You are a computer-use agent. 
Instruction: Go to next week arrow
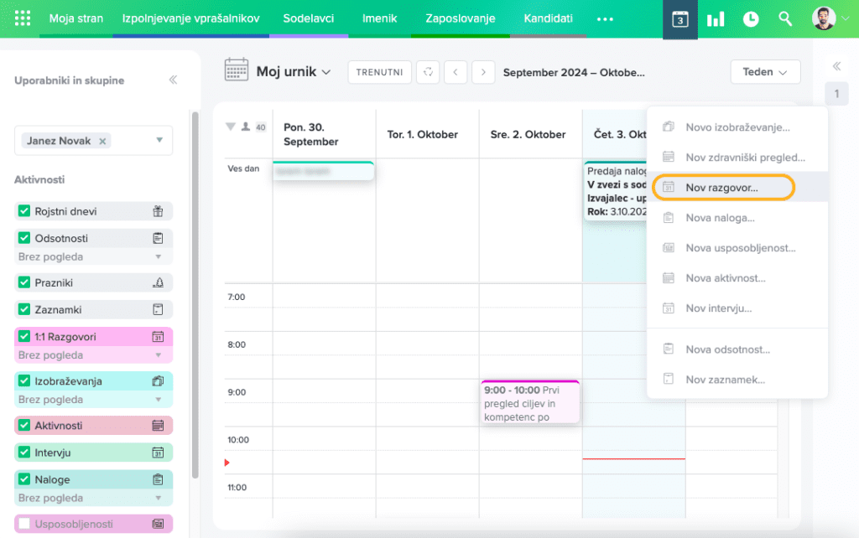point(482,72)
